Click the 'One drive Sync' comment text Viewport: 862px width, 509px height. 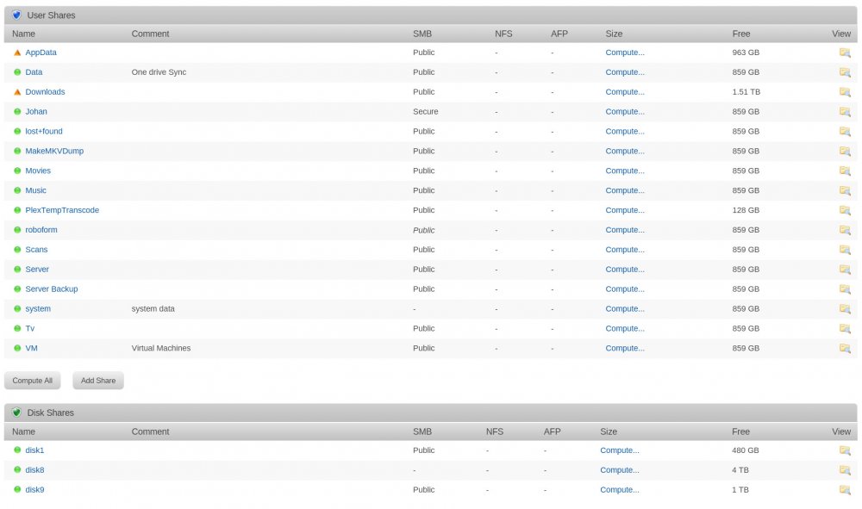(x=159, y=72)
